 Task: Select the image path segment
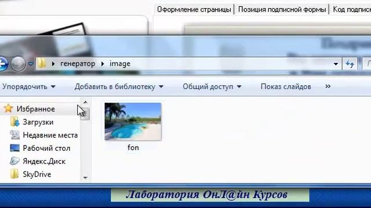(120, 64)
